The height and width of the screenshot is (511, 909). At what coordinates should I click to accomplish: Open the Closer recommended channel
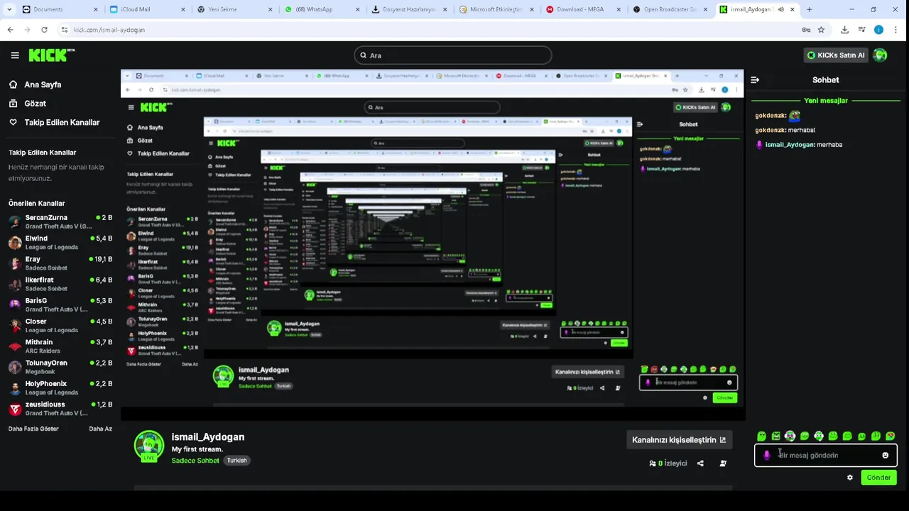[60, 326]
